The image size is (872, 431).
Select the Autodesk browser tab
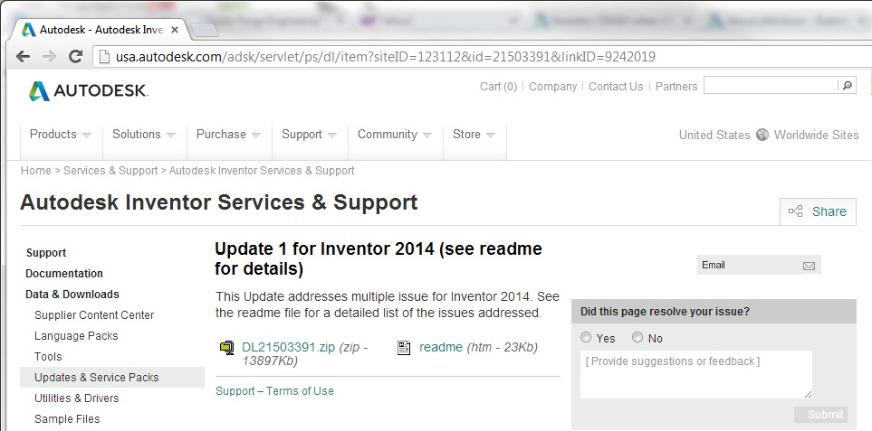101,30
